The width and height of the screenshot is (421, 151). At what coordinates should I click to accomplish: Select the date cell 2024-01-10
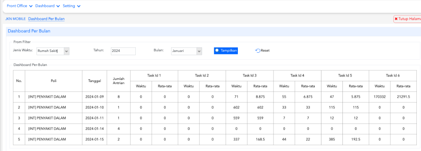(x=95, y=107)
